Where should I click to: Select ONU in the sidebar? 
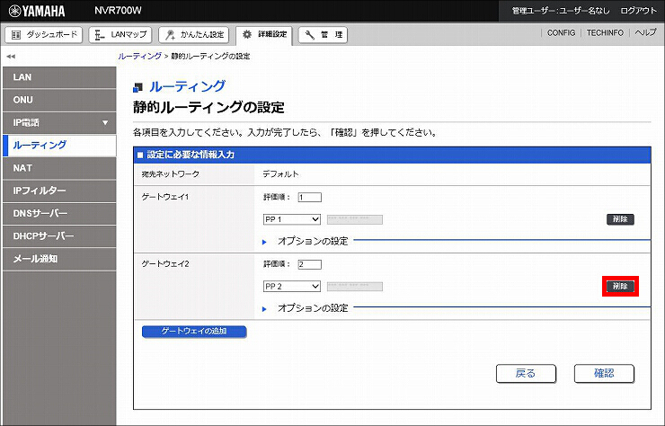click(59, 100)
